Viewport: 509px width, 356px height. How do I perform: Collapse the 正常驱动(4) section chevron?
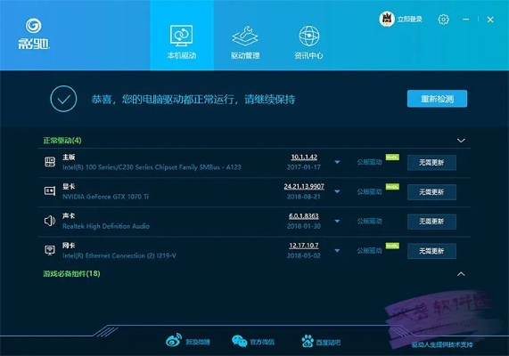coord(461,141)
